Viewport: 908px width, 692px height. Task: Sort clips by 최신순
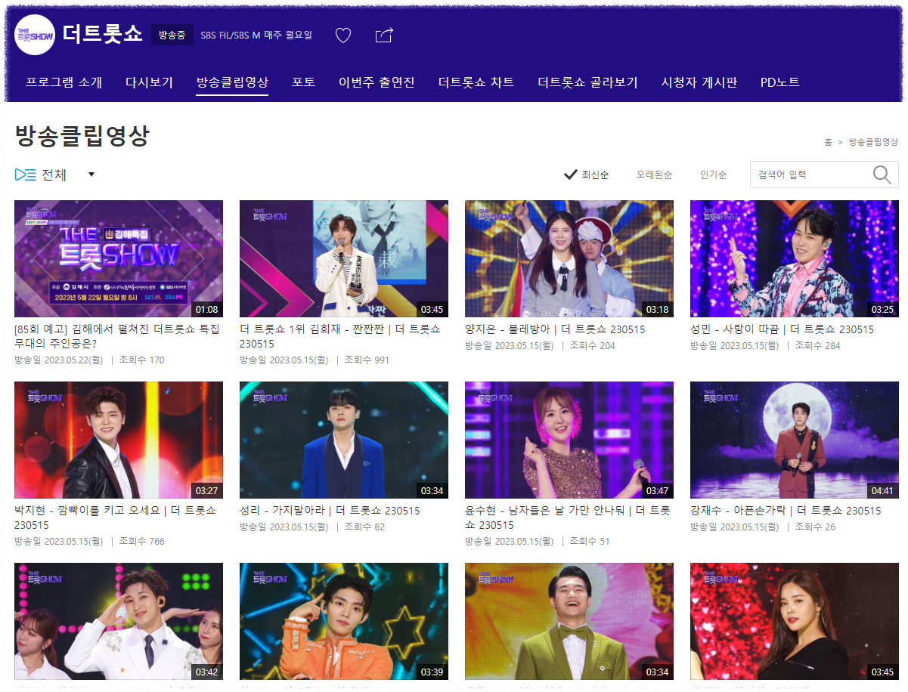(587, 175)
